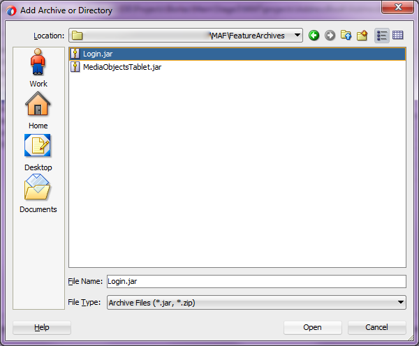Viewport: 419px width, 346px height.
Task: Open the Home shortcut location
Action: pyautogui.click(x=38, y=110)
